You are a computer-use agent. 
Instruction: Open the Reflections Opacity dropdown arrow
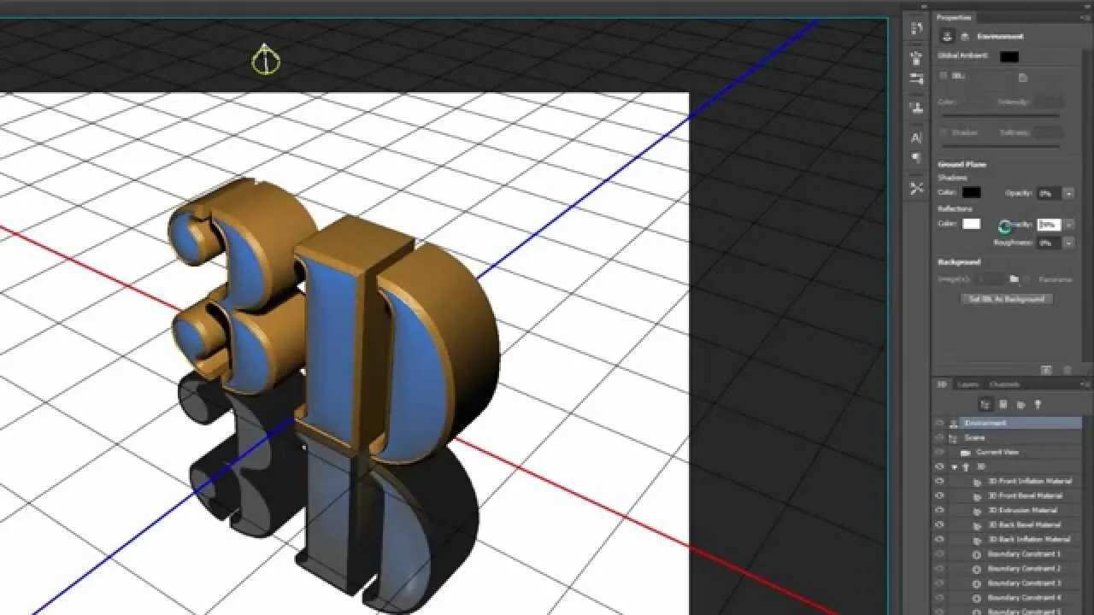1068,225
